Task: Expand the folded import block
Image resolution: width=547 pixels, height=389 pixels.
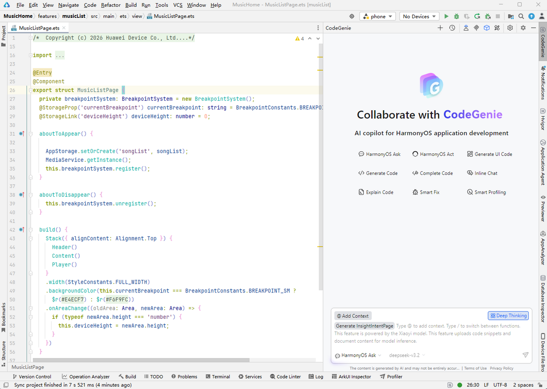Action: coord(59,55)
